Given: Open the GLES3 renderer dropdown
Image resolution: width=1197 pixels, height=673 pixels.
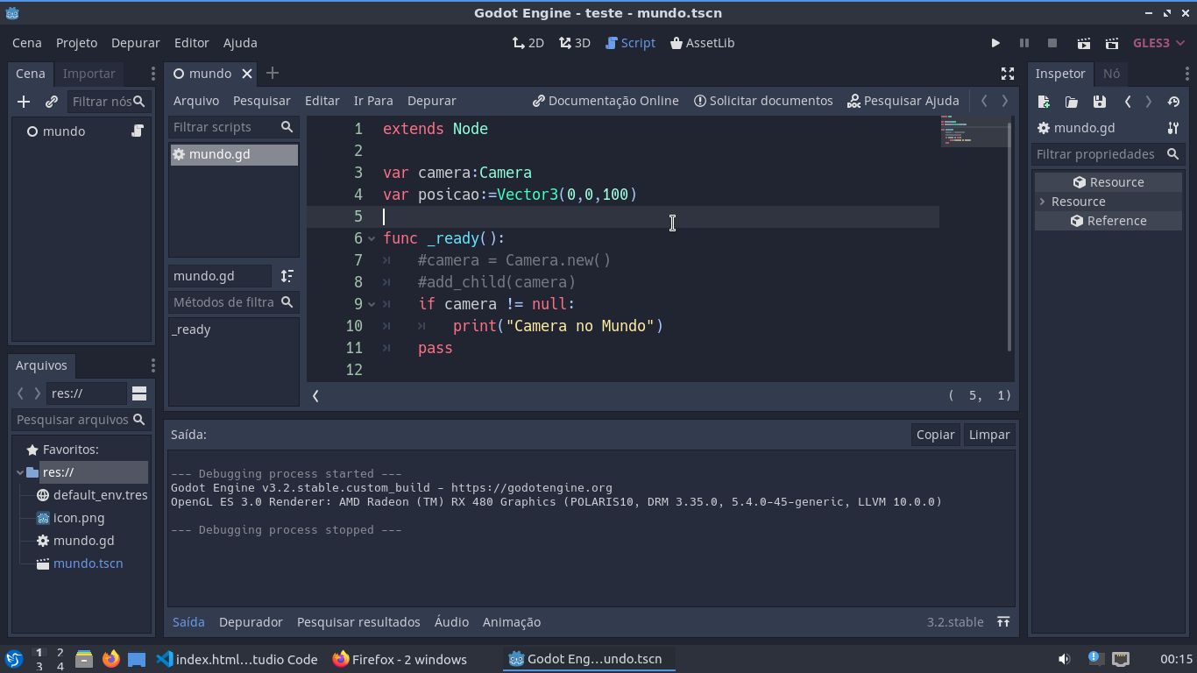Looking at the screenshot, I should [1158, 43].
